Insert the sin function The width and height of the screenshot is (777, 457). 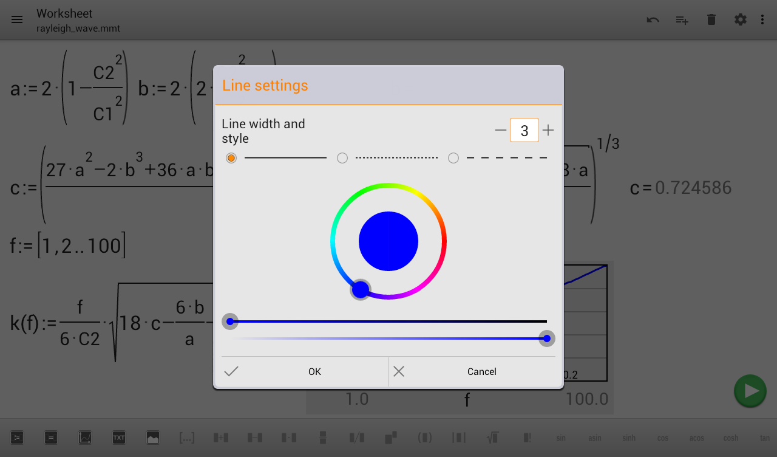561,438
